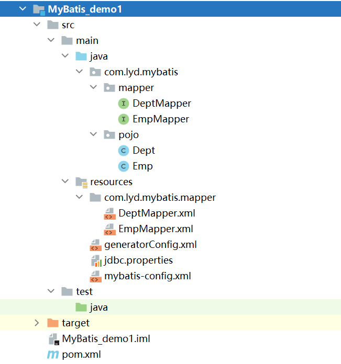Select the java label under main
This screenshot has height=364, width=341.
tap(99, 56)
